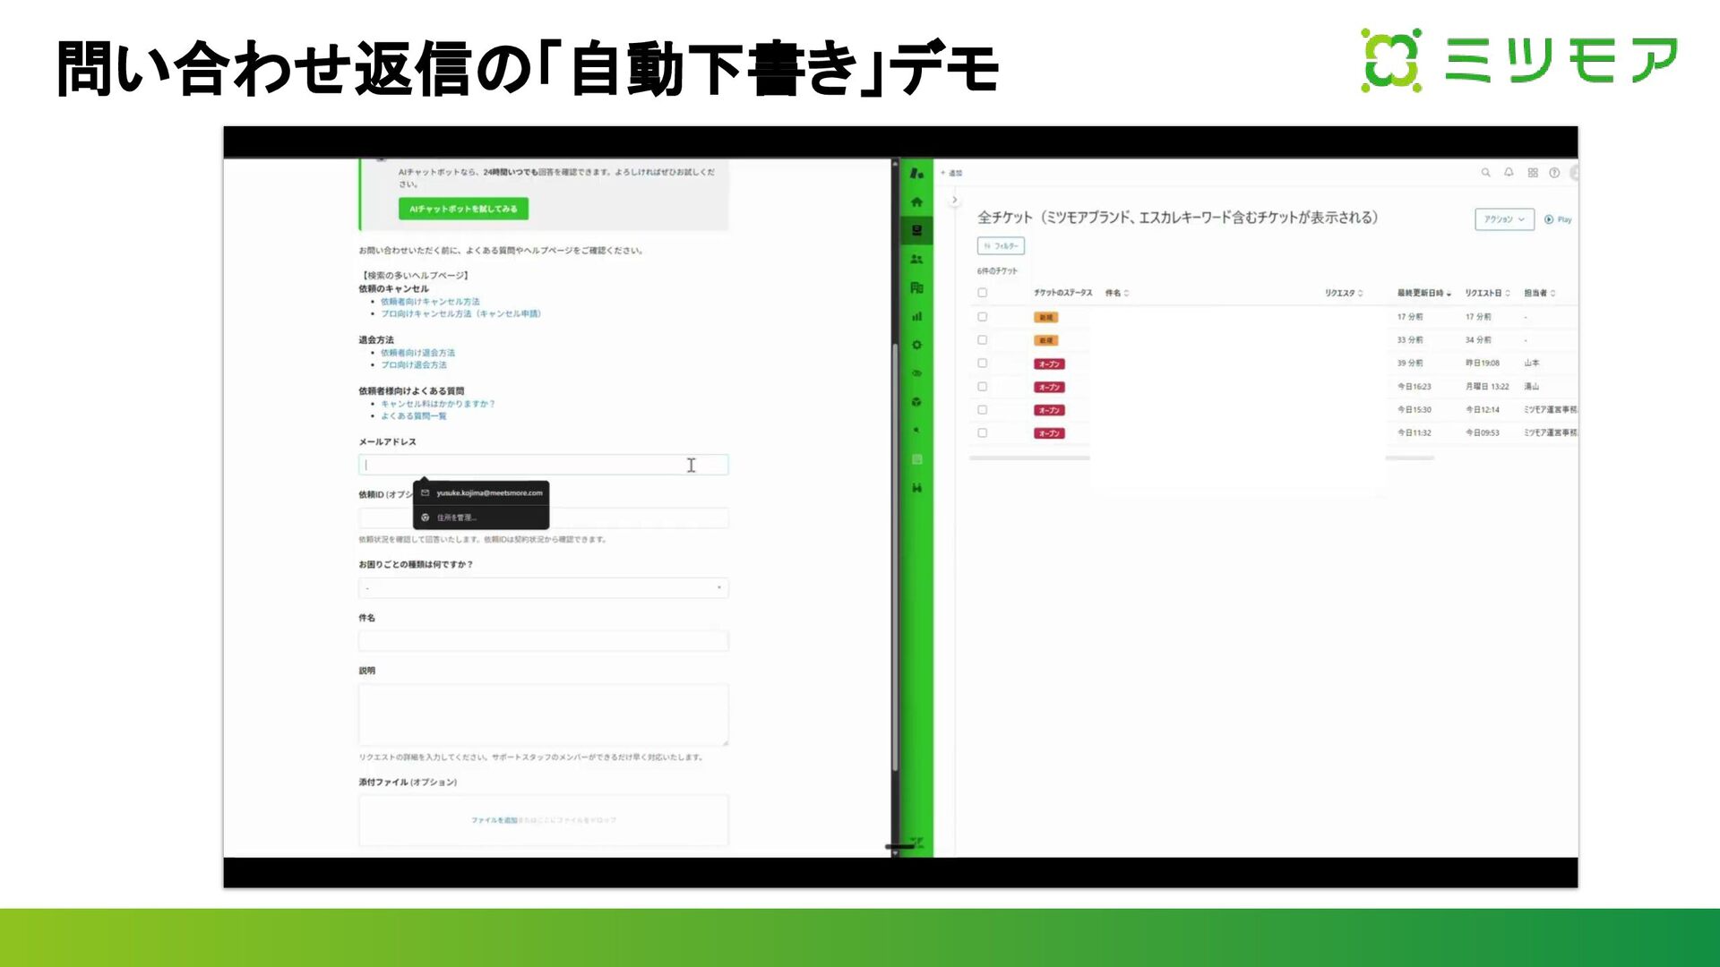Viewport: 1720px width, 967px height.
Task: Open the Customers icon in sidebar
Action: [x=916, y=260]
